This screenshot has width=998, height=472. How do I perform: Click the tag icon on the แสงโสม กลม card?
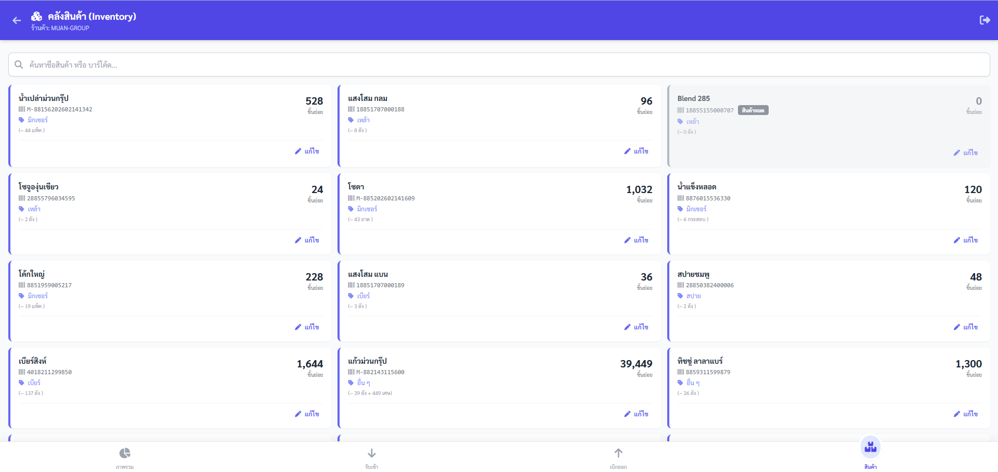[351, 120]
